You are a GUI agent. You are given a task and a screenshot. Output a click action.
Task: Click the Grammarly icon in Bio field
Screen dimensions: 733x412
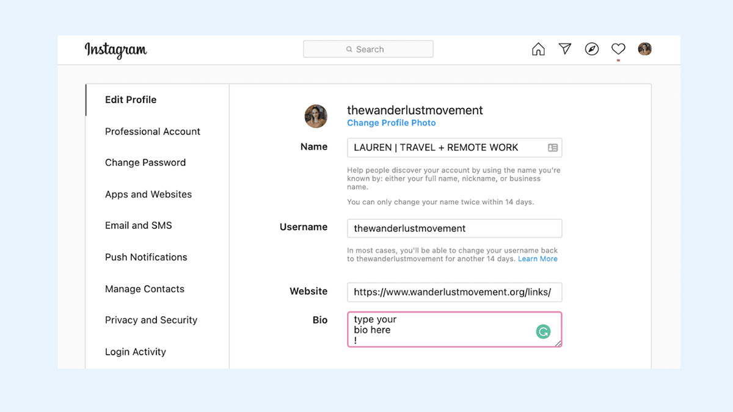tap(543, 331)
